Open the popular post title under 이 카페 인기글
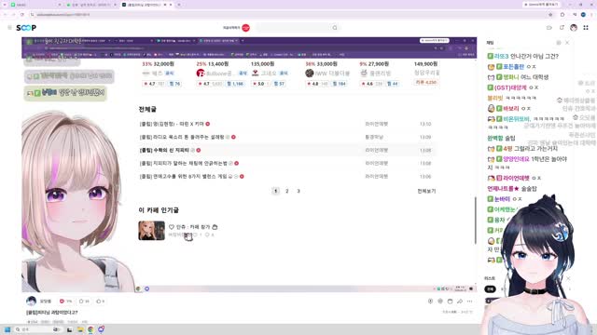 coord(193,227)
